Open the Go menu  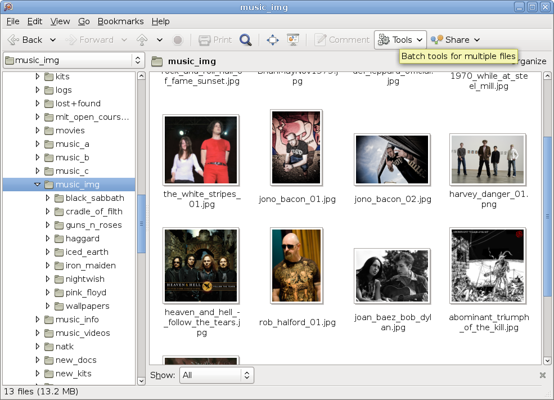[x=84, y=21]
